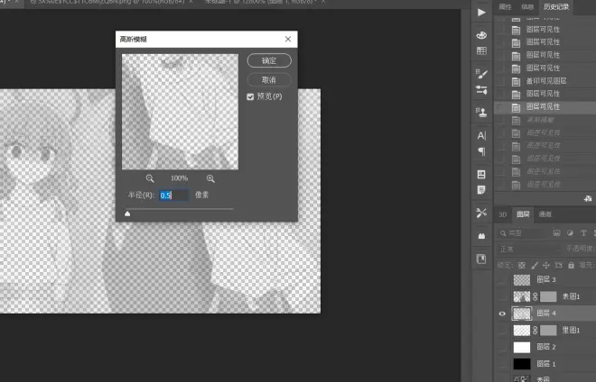This screenshot has width=596, height=382.
Task: Select the 图层 tab
Action: pos(523,214)
